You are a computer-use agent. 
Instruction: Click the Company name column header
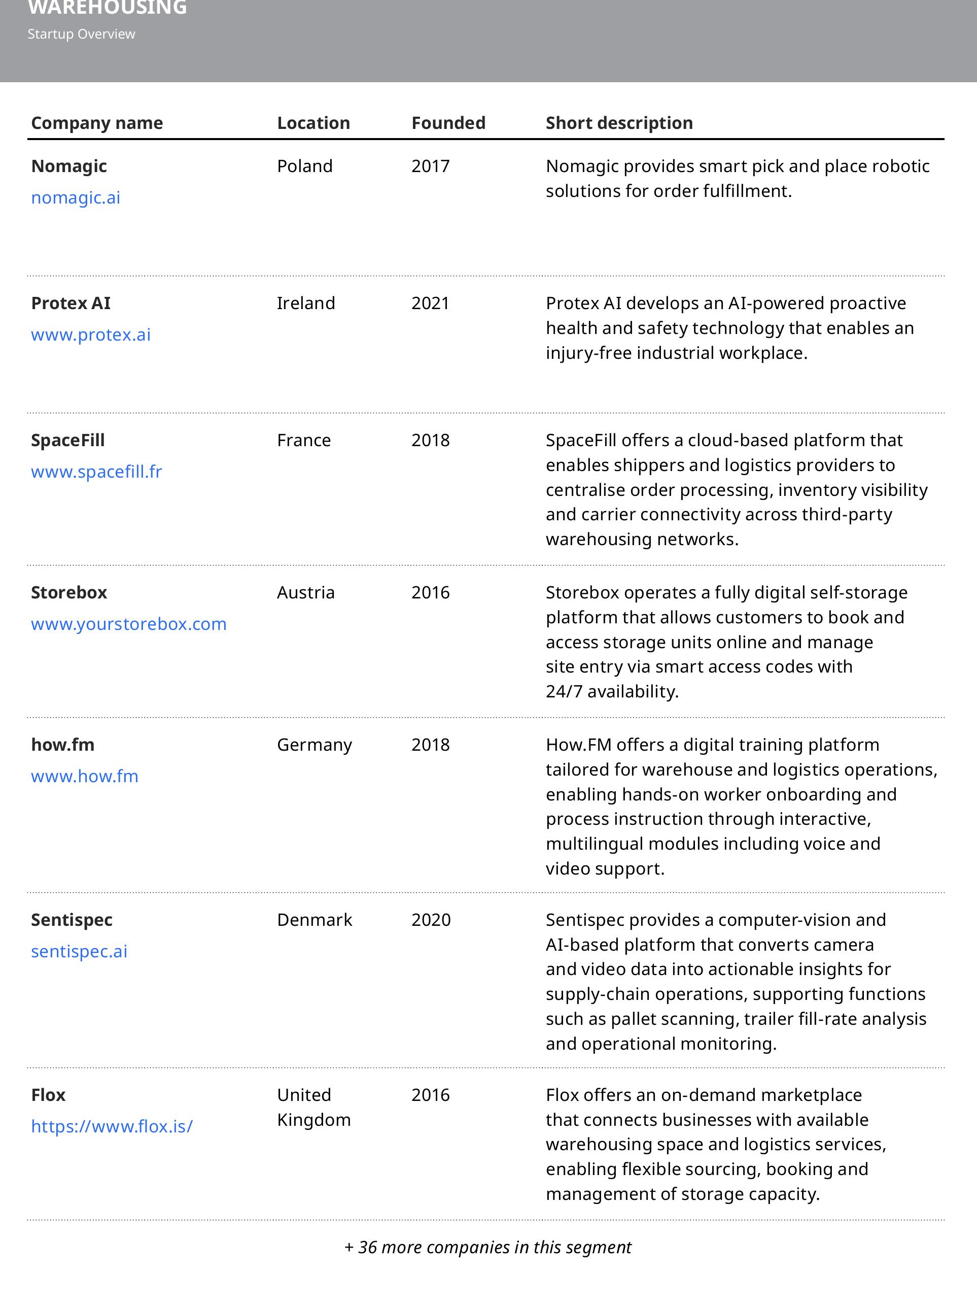97,123
